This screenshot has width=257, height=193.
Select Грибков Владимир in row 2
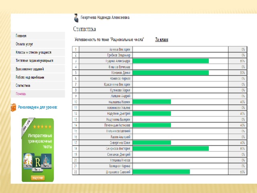click(106, 55)
